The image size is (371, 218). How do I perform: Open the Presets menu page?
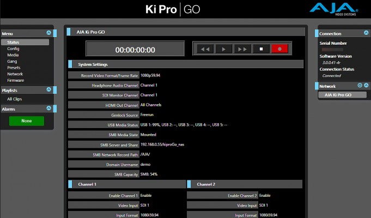14,68
